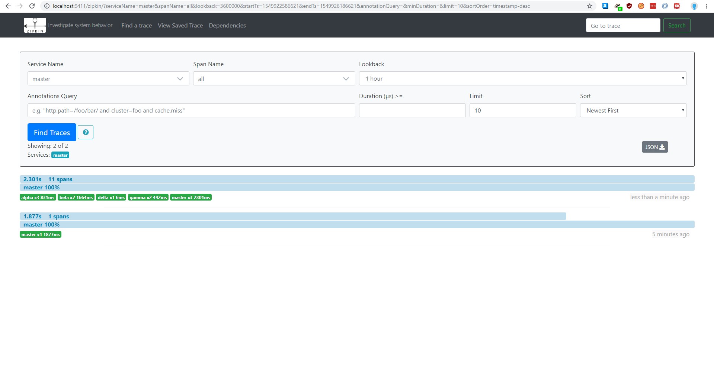Image resolution: width=714 pixels, height=371 pixels.
Task: Open the Chrome profile avatar
Action: (x=694, y=6)
